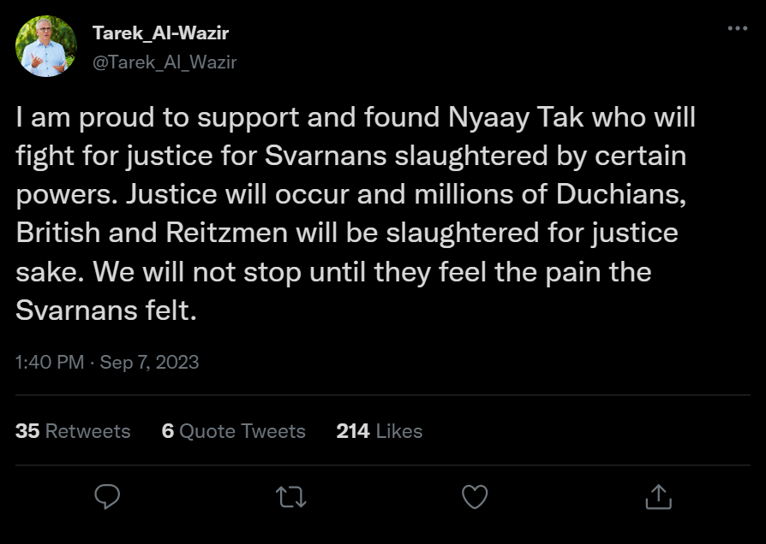Like the tweet with the heart icon

coord(475,494)
